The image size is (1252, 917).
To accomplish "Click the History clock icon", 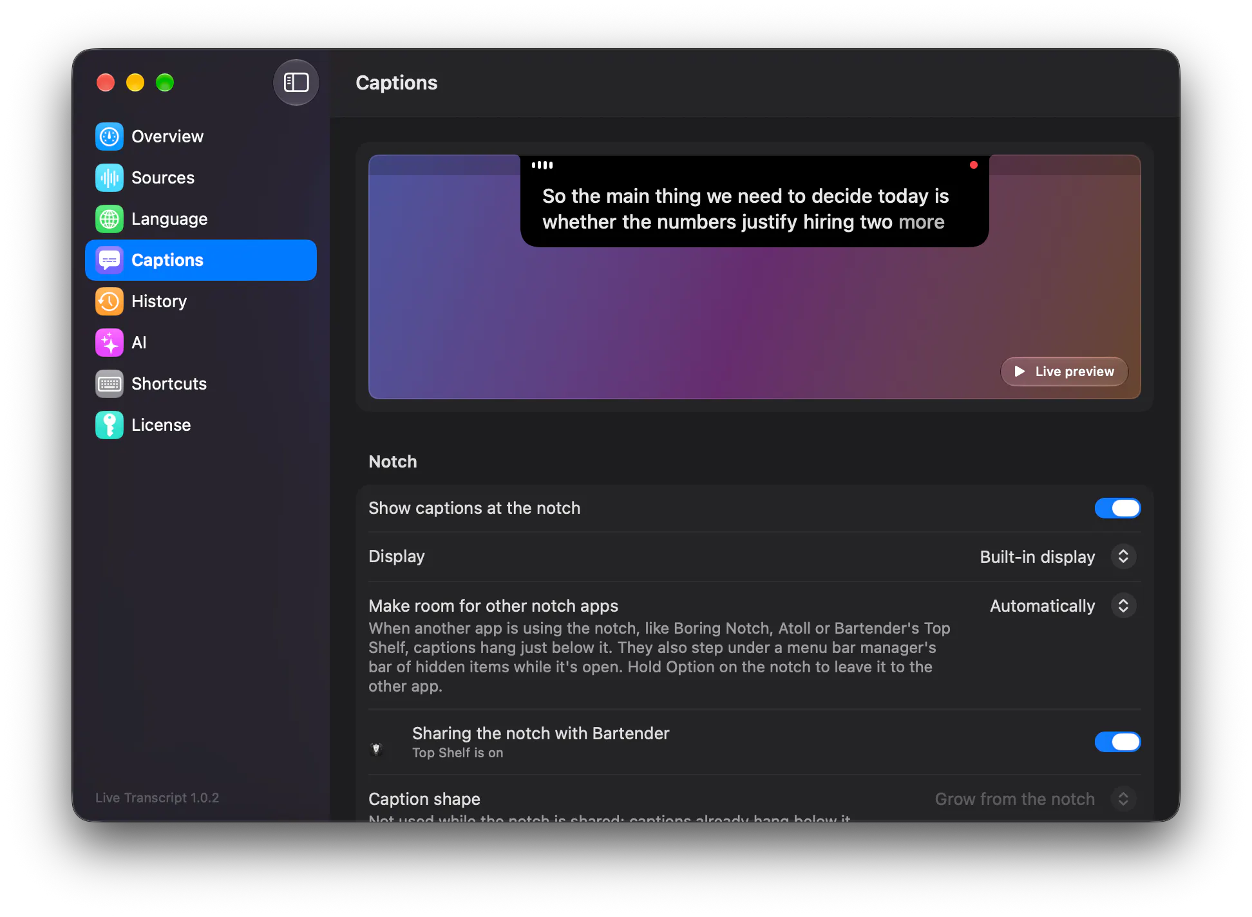I will coord(109,301).
